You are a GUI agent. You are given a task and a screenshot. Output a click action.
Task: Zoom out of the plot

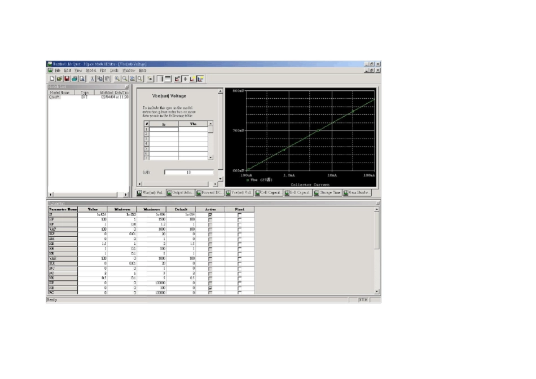click(x=125, y=78)
